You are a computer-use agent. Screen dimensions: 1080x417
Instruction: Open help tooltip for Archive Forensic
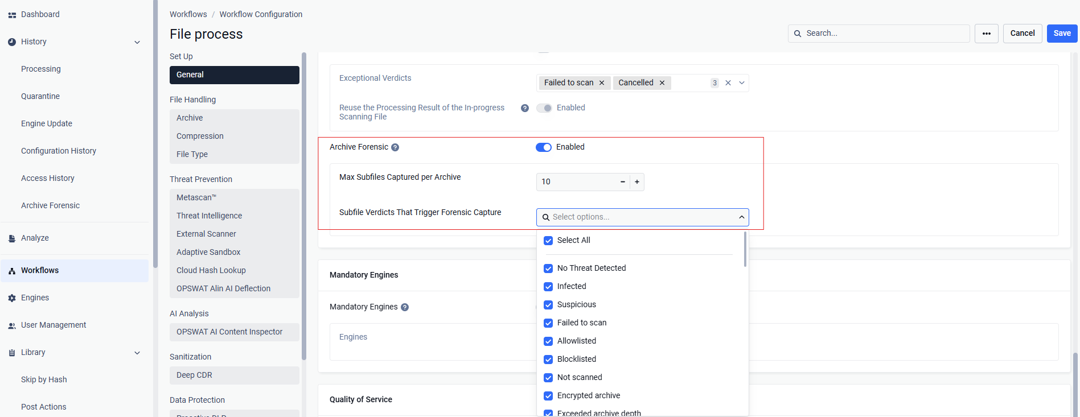click(x=395, y=147)
